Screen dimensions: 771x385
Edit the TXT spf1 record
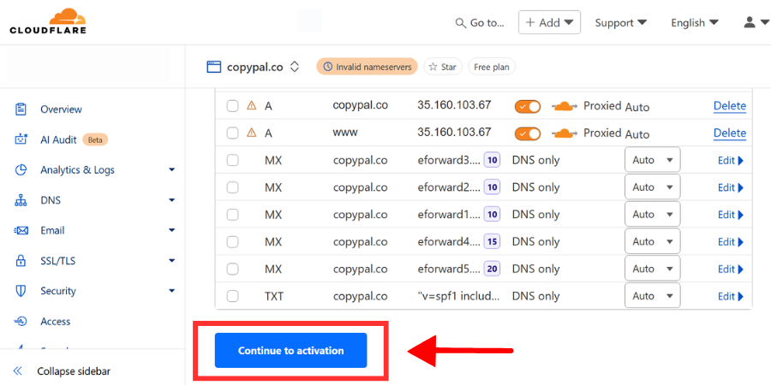point(731,296)
